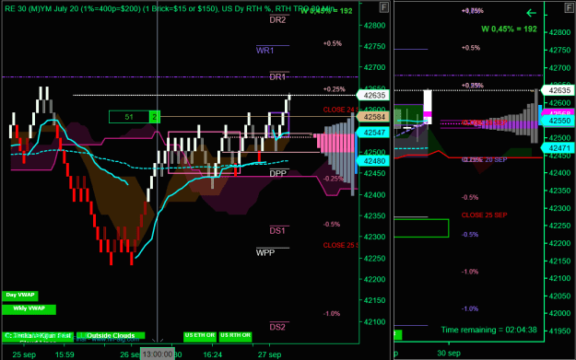Click the DR2 pivot label
The width and height of the screenshot is (576, 360).
coord(277,20)
